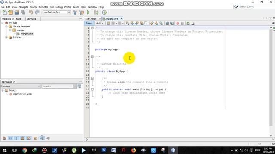Click the Shift Line Right icon
Viewport: 275px width, 154px height.
click(172, 23)
